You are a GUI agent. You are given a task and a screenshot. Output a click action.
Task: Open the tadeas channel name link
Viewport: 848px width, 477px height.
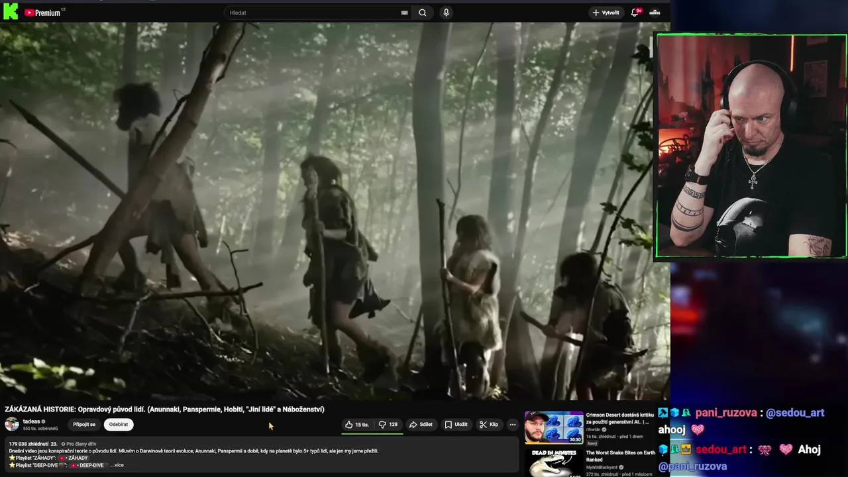(x=32, y=421)
